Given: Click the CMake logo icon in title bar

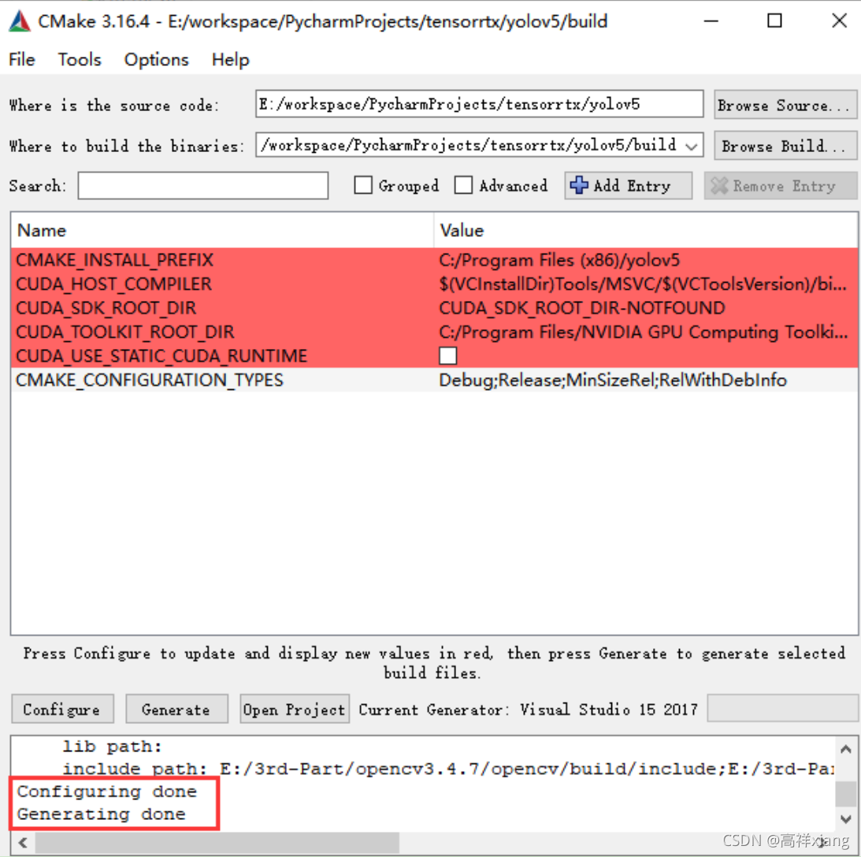Looking at the screenshot, I should pos(20,21).
